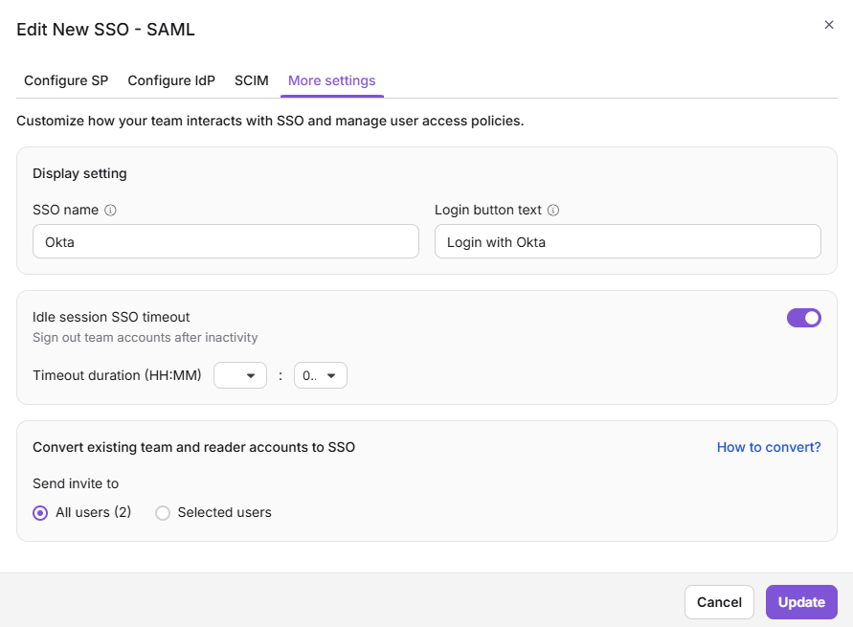The height and width of the screenshot is (627, 853).
Task: Select the More settings tab
Action: (x=332, y=80)
